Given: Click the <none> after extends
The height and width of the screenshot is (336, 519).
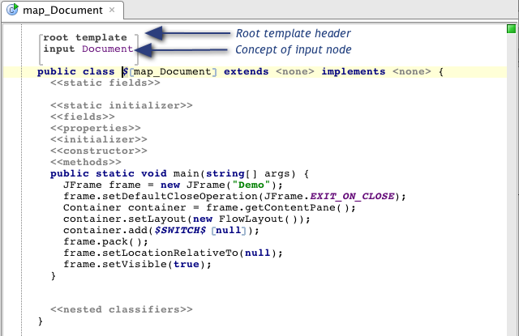Looking at the screenshot, I should tap(295, 71).
